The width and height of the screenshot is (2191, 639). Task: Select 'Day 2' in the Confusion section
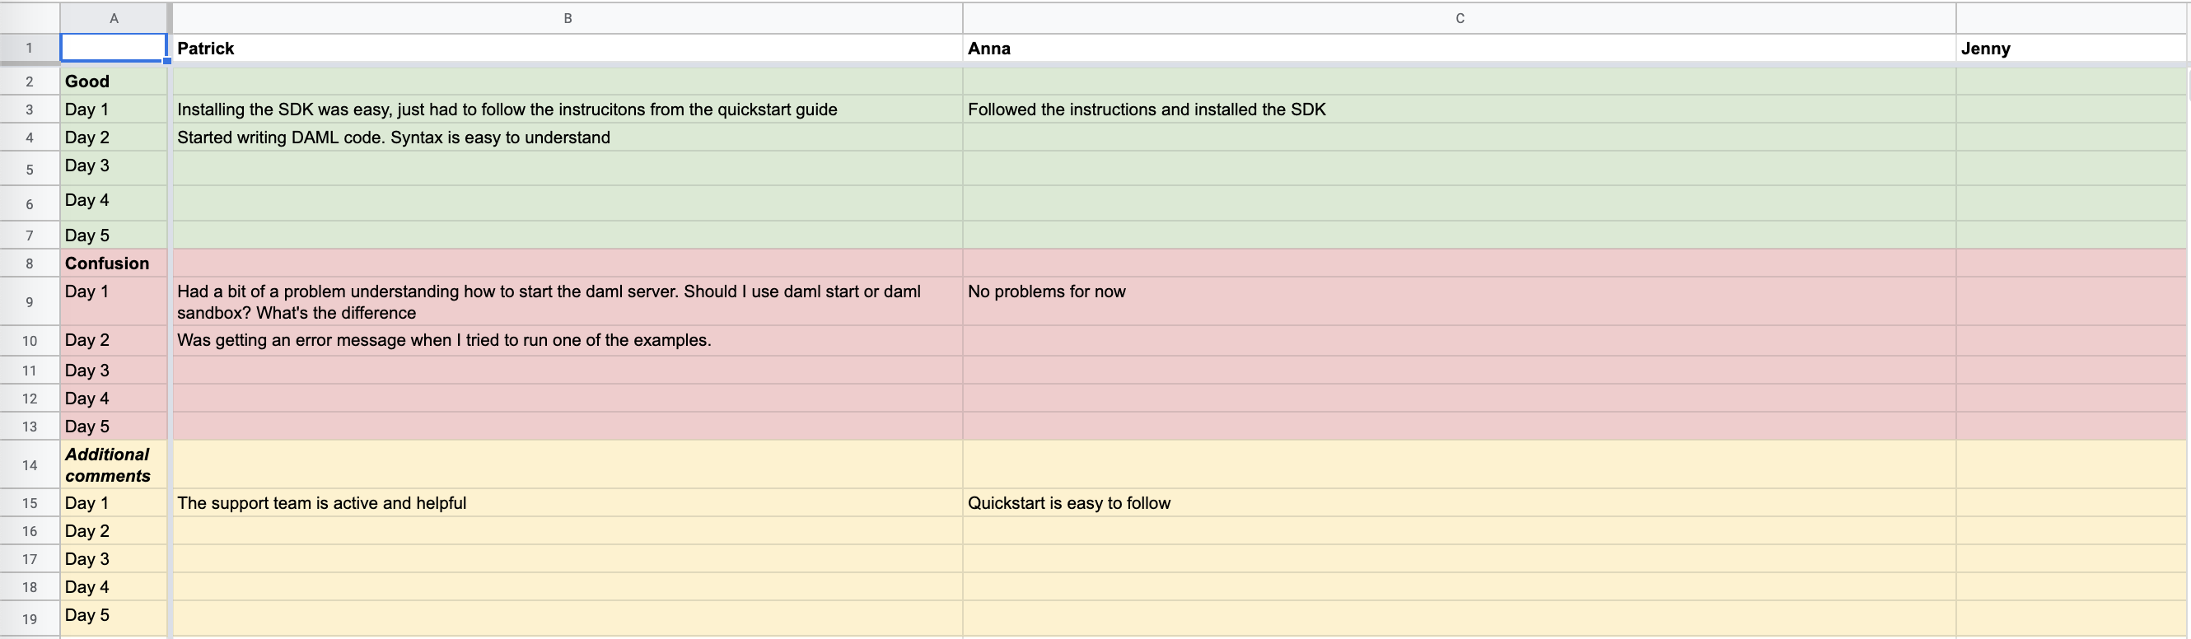114,340
